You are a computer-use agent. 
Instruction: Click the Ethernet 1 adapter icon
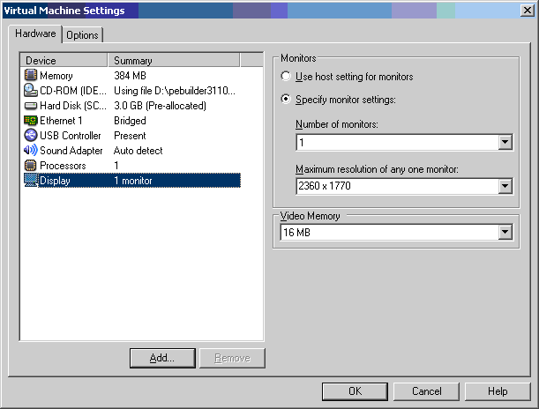tap(31, 121)
